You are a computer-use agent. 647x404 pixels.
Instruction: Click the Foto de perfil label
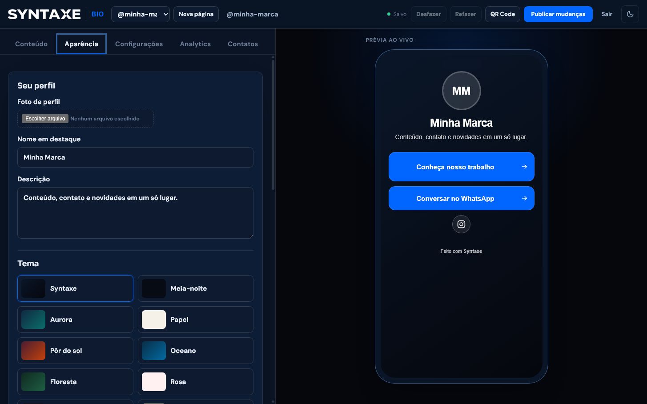point(39,102)
